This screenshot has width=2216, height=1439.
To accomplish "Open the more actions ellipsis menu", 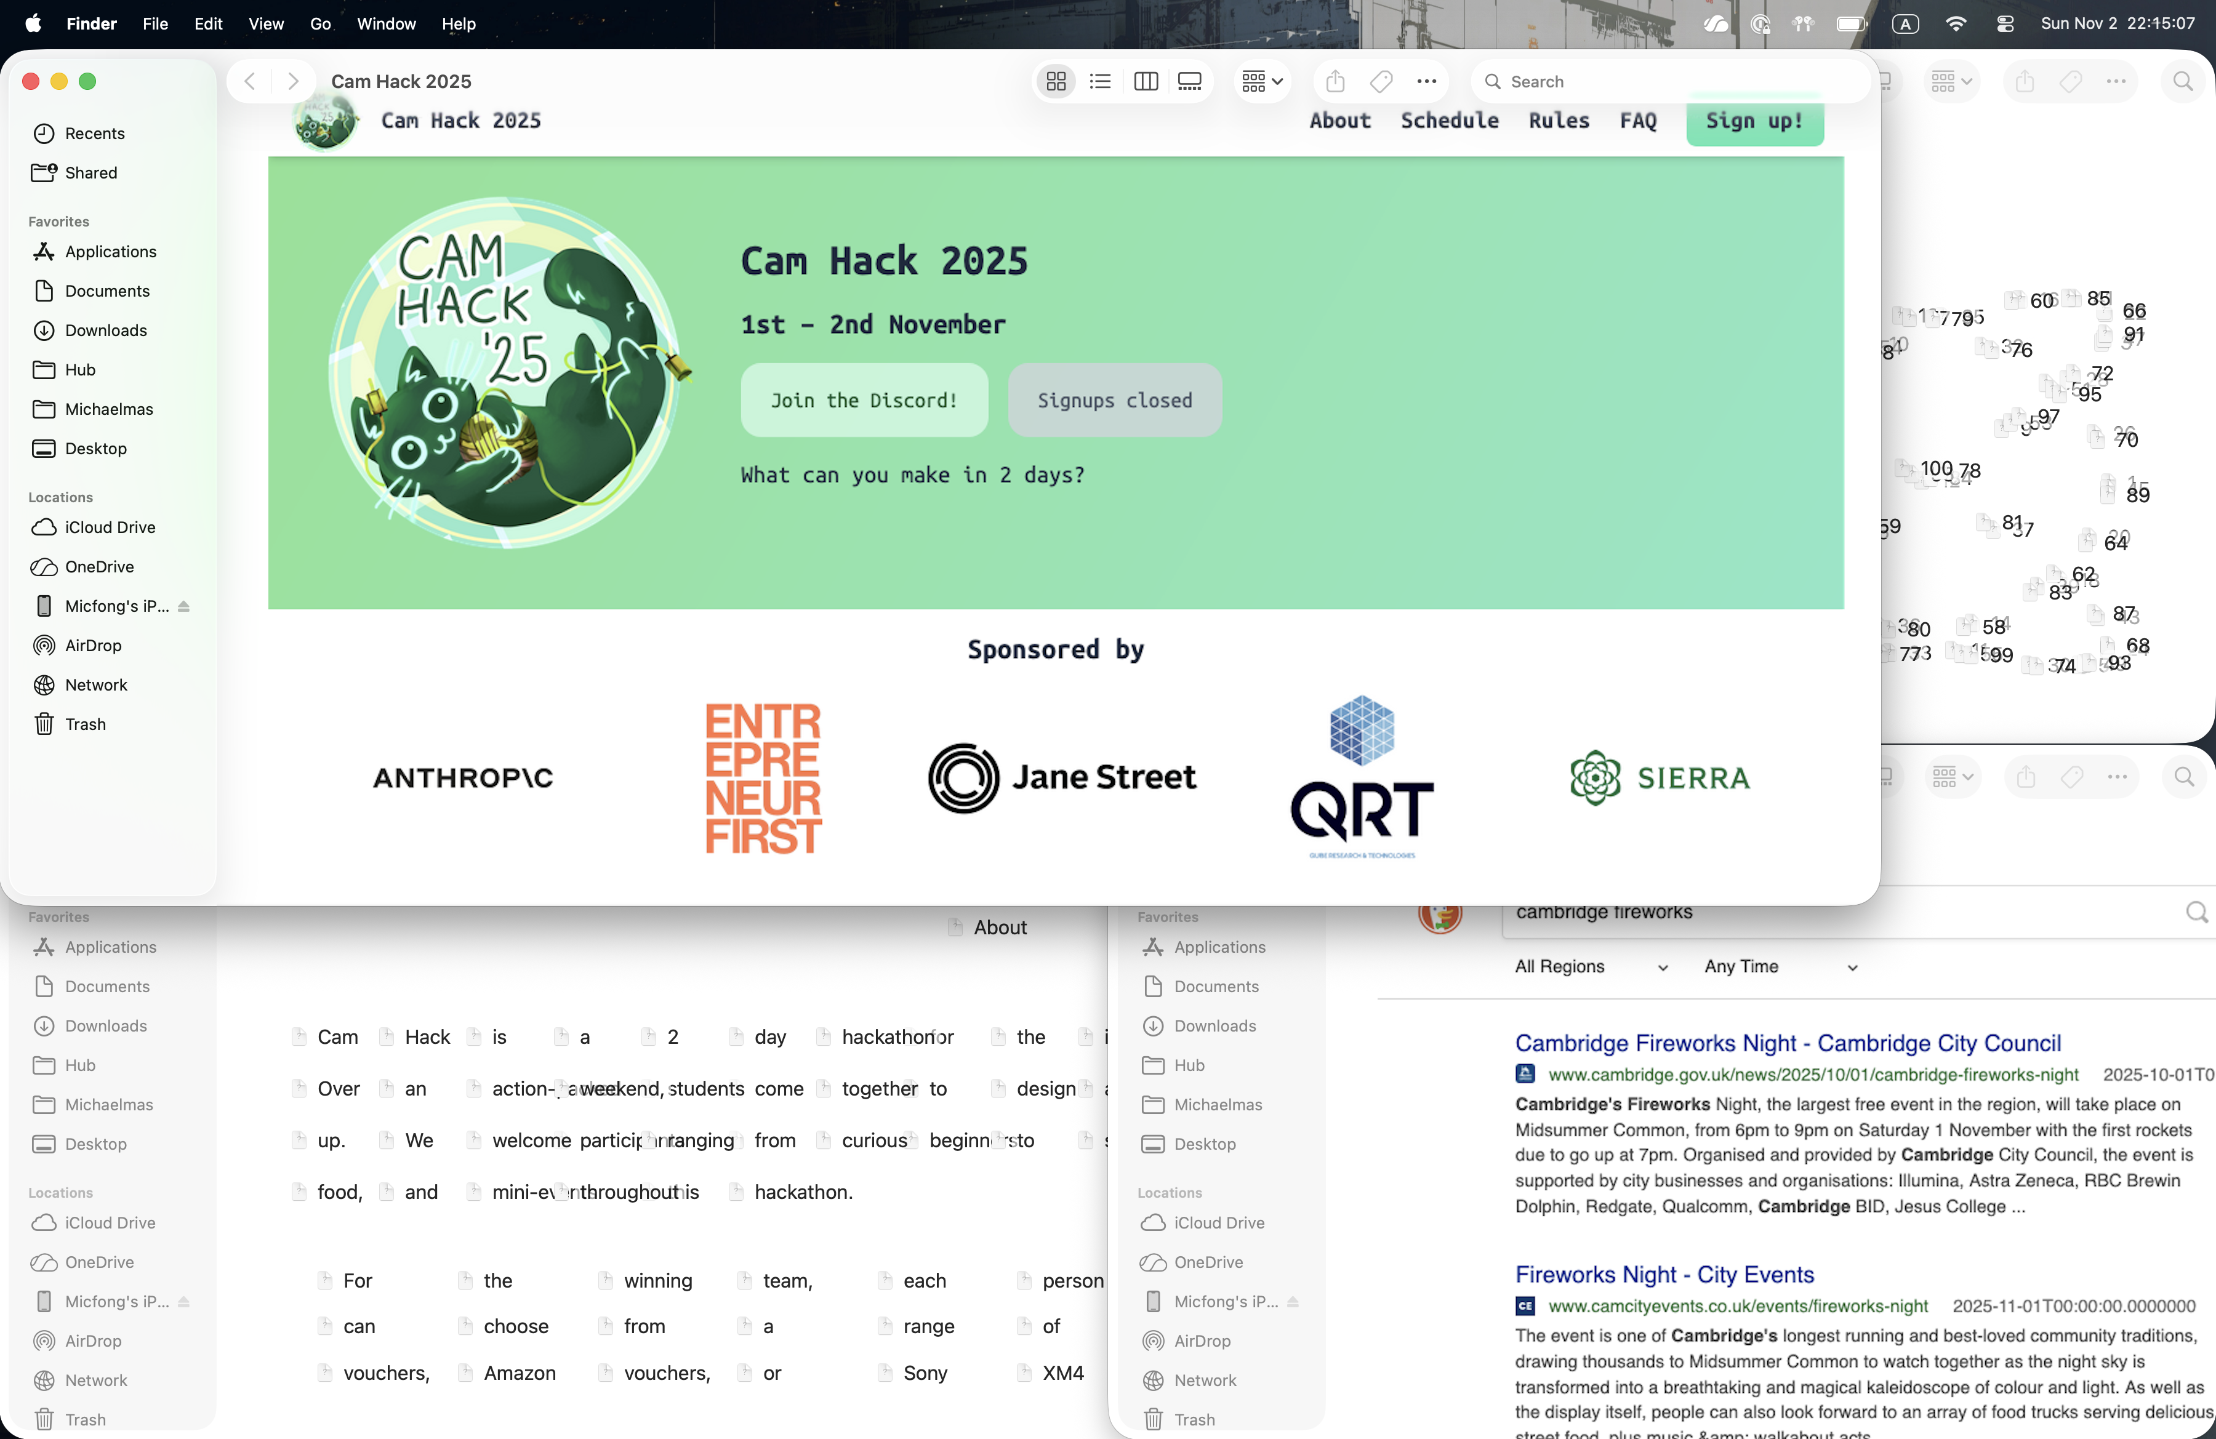I will pyautogui.click(x=1426, y=82).
